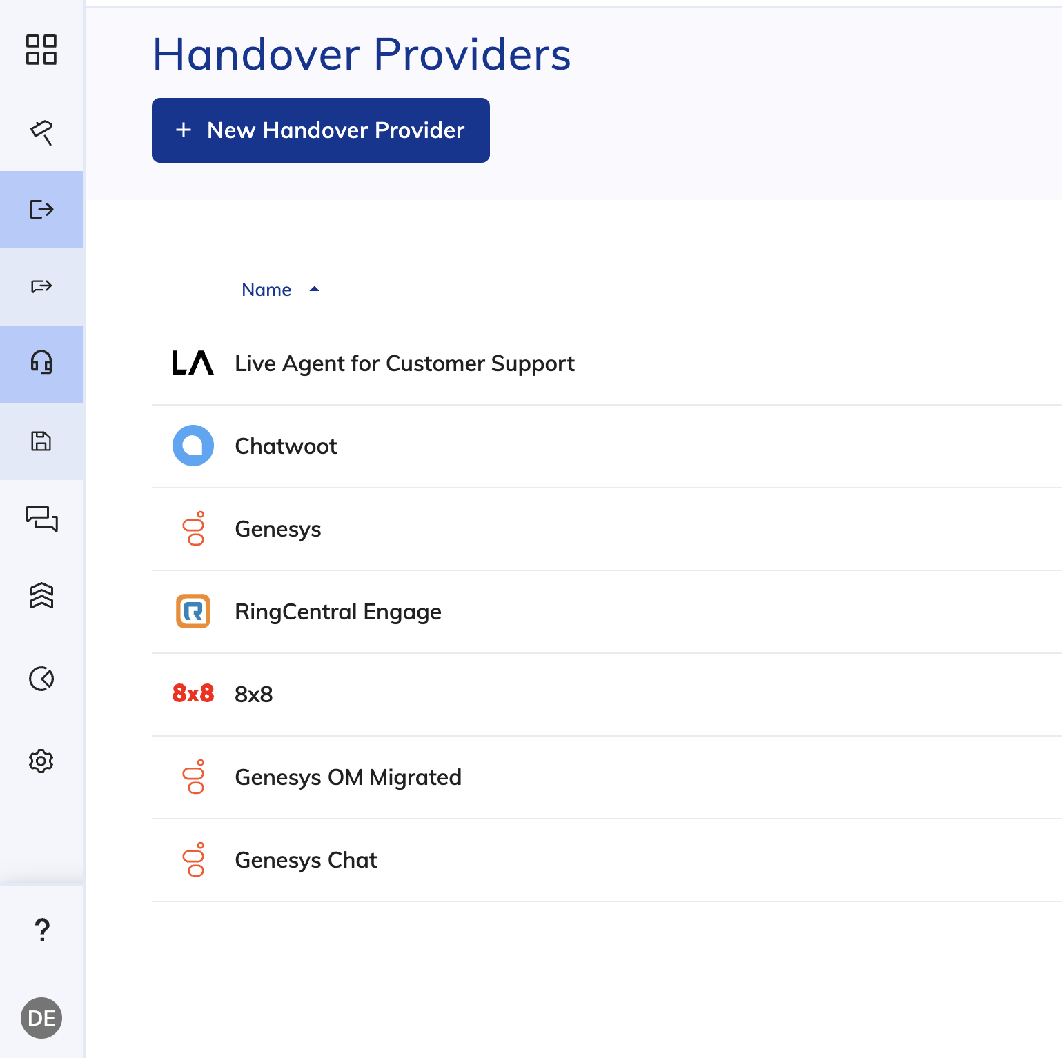Viewport: 1062px width, 1058px height.
Task: Open the analytics gauge icon in sidebar
Action: 41,679
